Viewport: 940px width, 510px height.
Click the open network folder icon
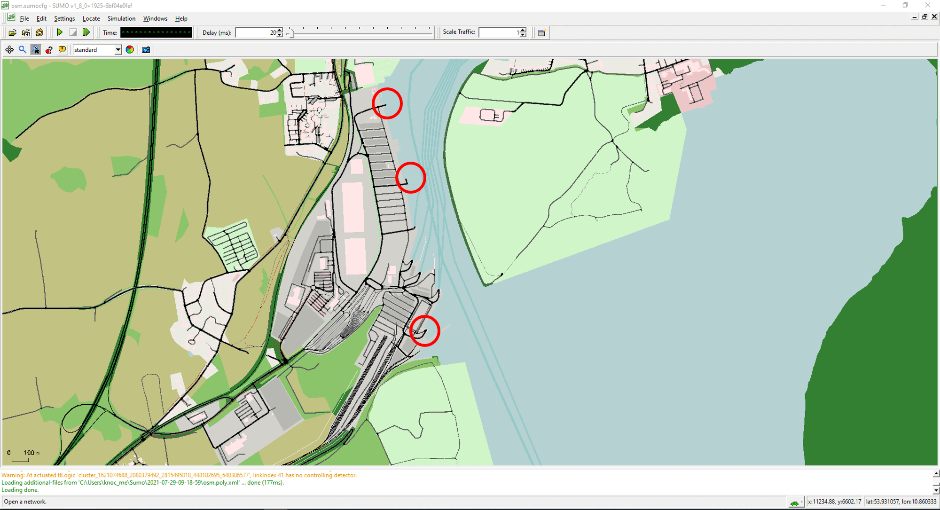tap(26, 32)
